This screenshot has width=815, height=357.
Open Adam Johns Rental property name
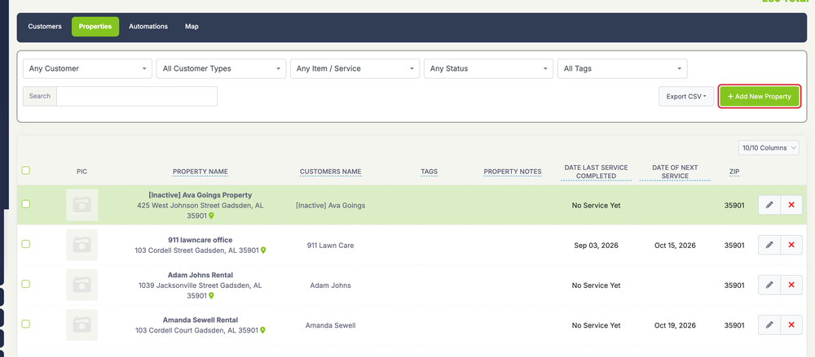point(200,275)
